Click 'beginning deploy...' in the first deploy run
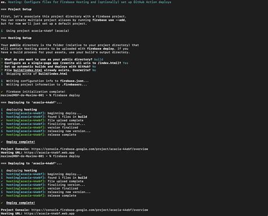268x216 pixels. pyautogui.click(x=64, y=113)
